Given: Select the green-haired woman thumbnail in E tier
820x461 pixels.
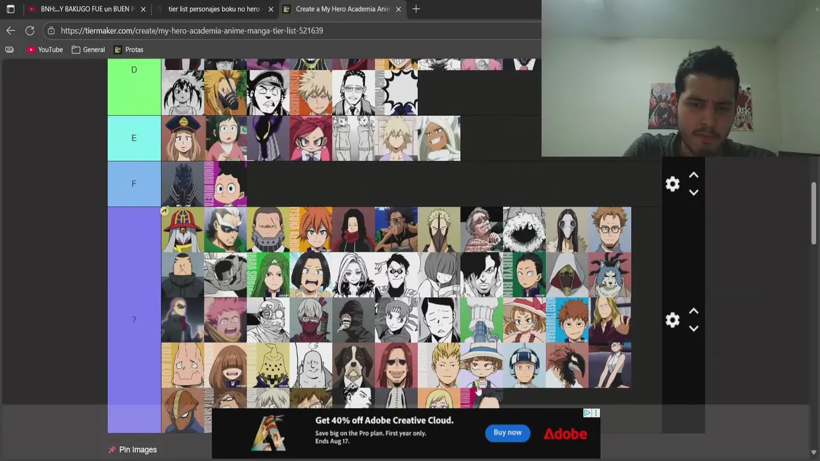Looking at the screenshot, I should 225,138.
